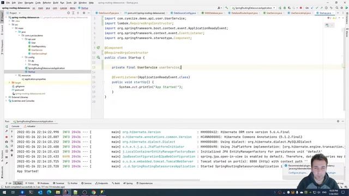
Task: Click Windows Start button on taskbar
Action: tap(4, 192)
